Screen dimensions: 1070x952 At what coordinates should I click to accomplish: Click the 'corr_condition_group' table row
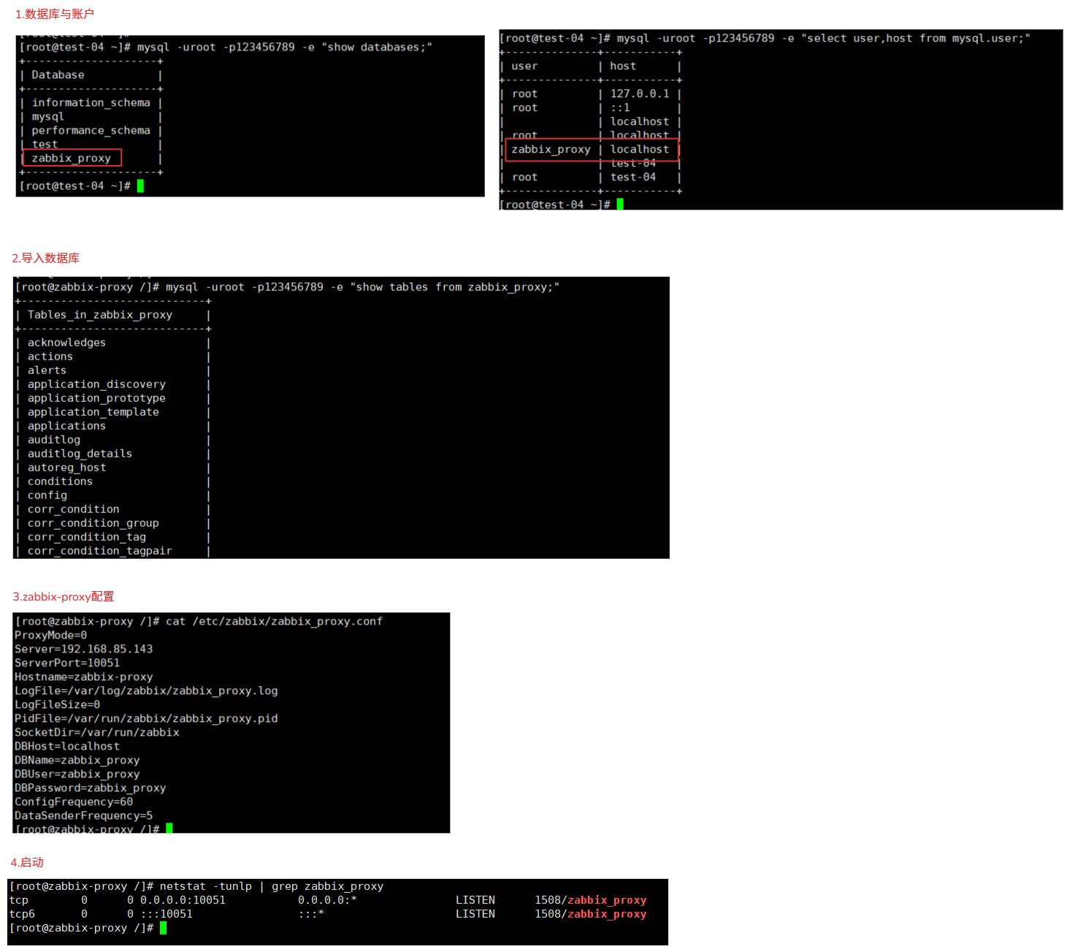(x=93, y=523)
